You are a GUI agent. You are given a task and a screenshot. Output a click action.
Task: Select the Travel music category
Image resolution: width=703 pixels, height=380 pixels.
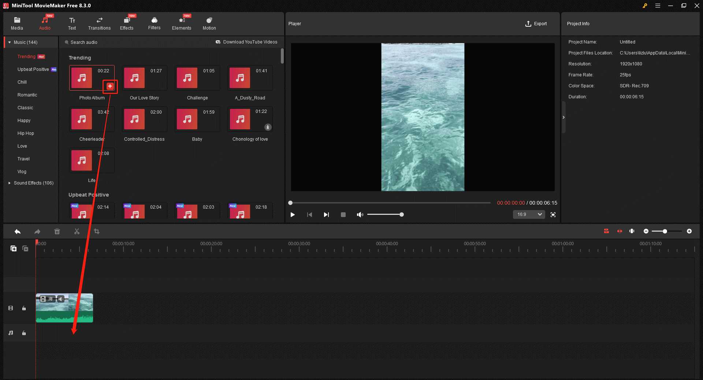tap(23, 159)
